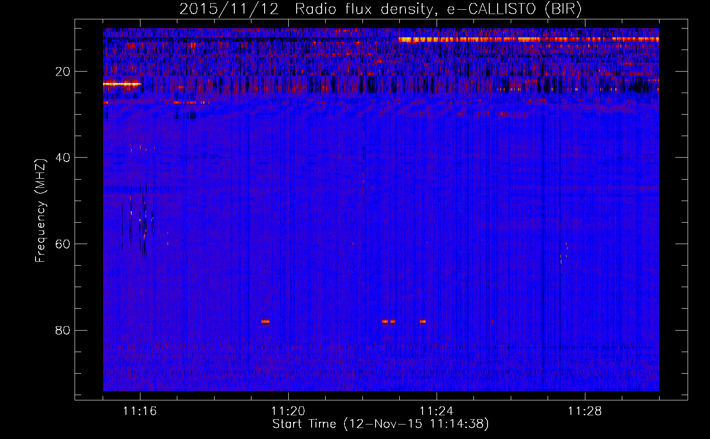Click the time tick label "11:24"
Viewport: 710px width, 439px height.
(x=437, y=411)
